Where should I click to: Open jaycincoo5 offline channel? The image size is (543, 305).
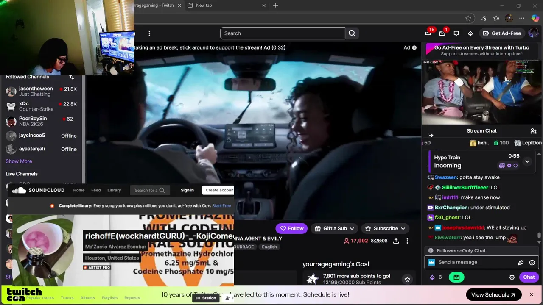point(41,136)
